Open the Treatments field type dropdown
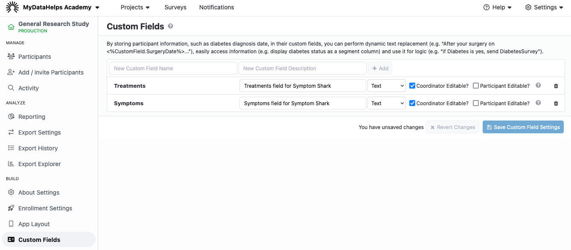Image resolution: width=571 pixels, height=250 pixels. click(x=386, y=86)
